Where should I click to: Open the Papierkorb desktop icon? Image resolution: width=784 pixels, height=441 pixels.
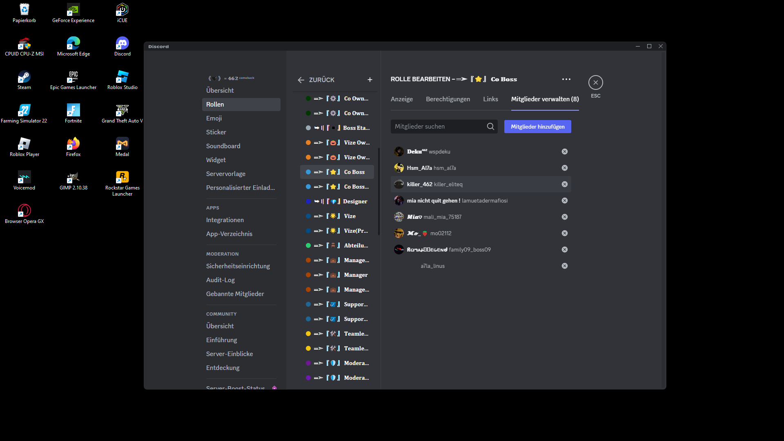tap(24, 13)
